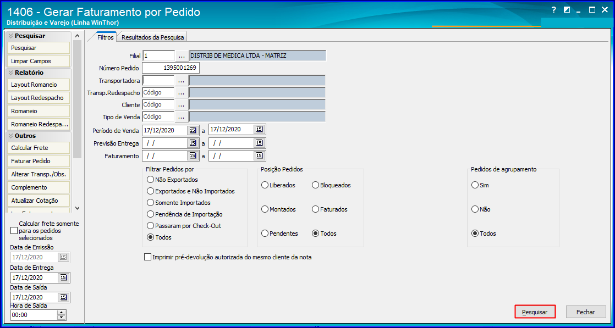Open calendar for Previsão Entrega start date
The width and height of the screenshot is (615, 328).
tap(193, 143)
